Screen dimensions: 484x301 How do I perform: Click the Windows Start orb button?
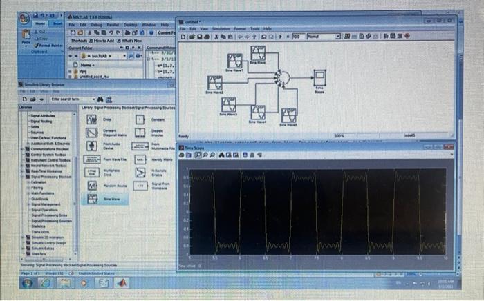pos(27,283)
